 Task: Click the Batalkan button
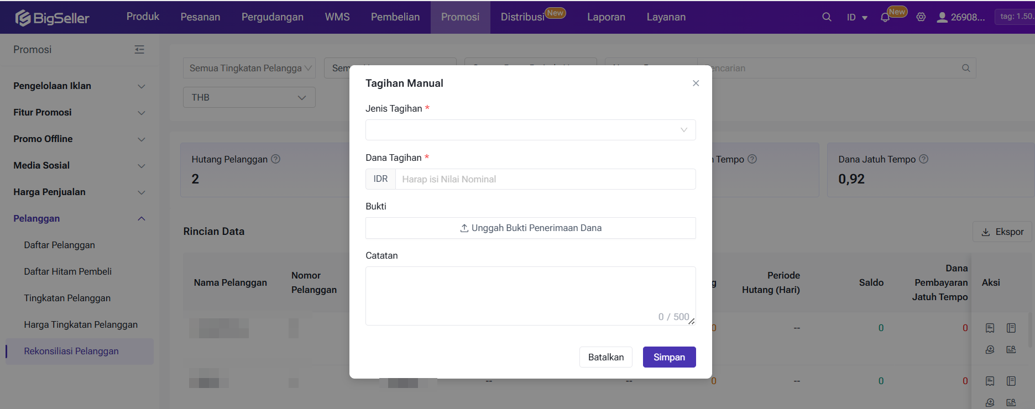[x=606, y=357]
